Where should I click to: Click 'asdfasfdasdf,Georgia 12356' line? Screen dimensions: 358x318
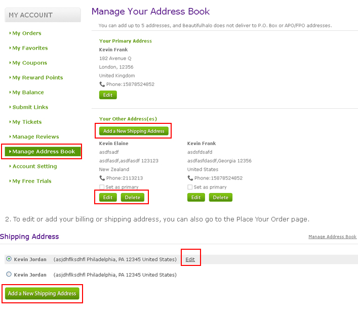pyautogui.click(x=219, y=161)
